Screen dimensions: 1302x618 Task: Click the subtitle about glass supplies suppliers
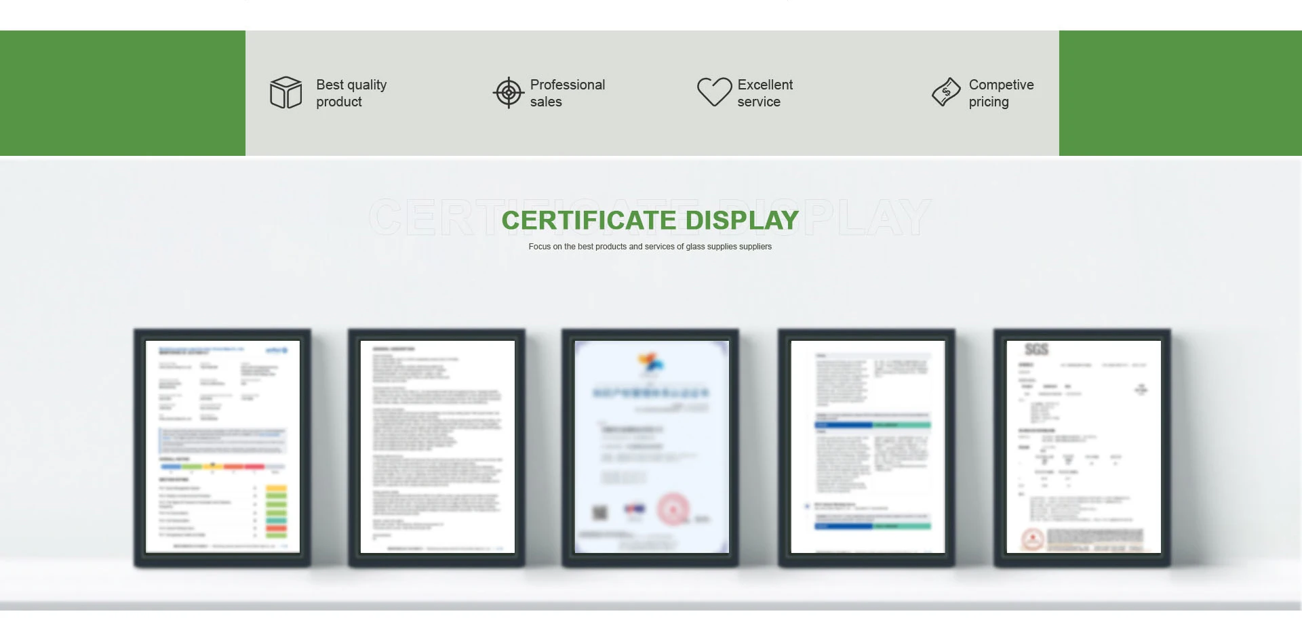point(650,247)
